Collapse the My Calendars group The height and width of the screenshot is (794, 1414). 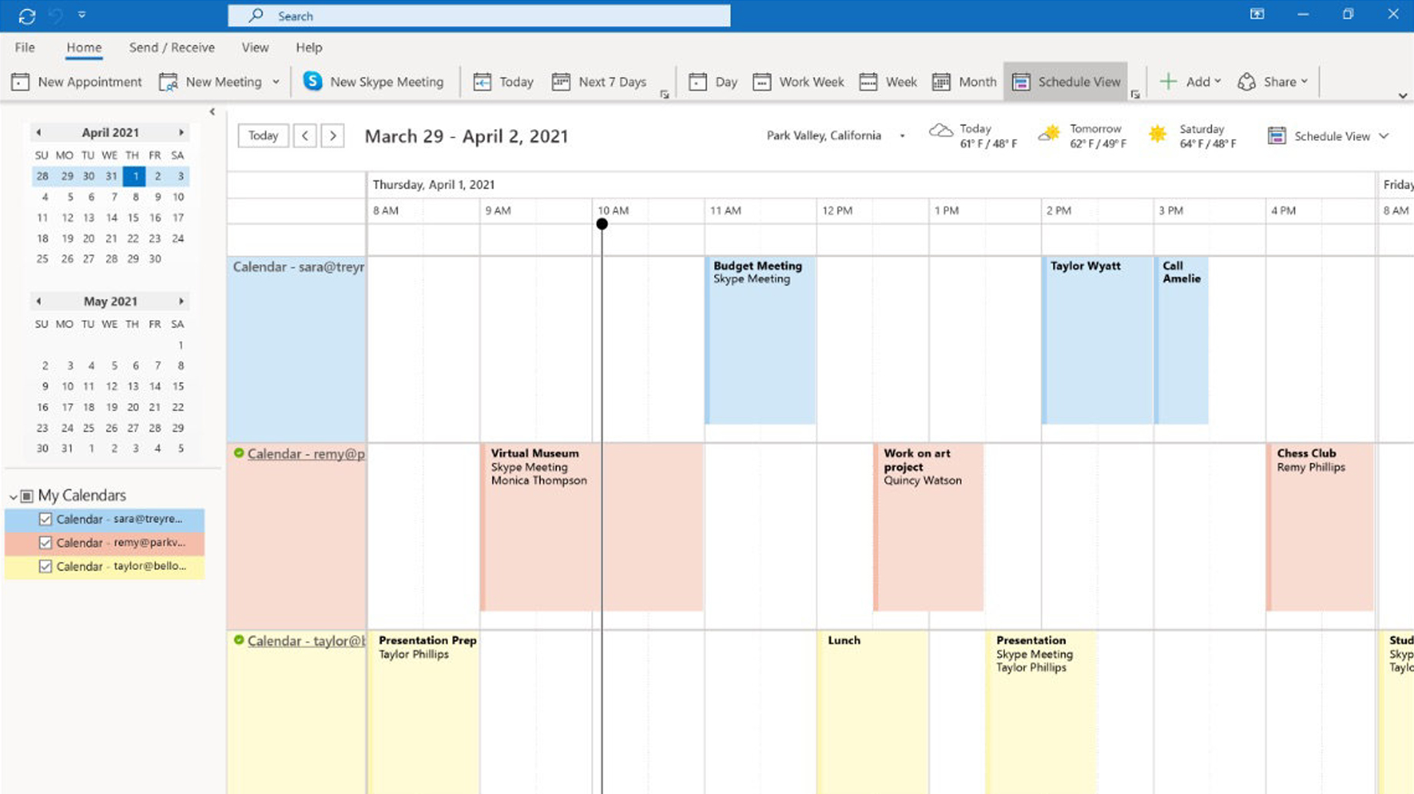(13, 496)
